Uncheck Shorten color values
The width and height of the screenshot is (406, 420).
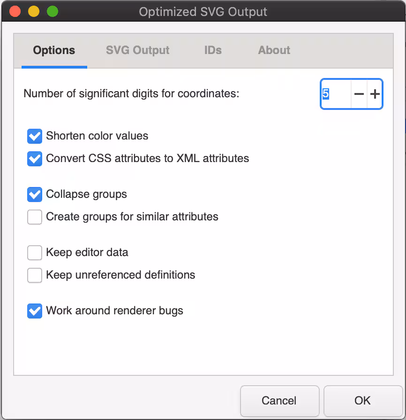coord(35,136)
